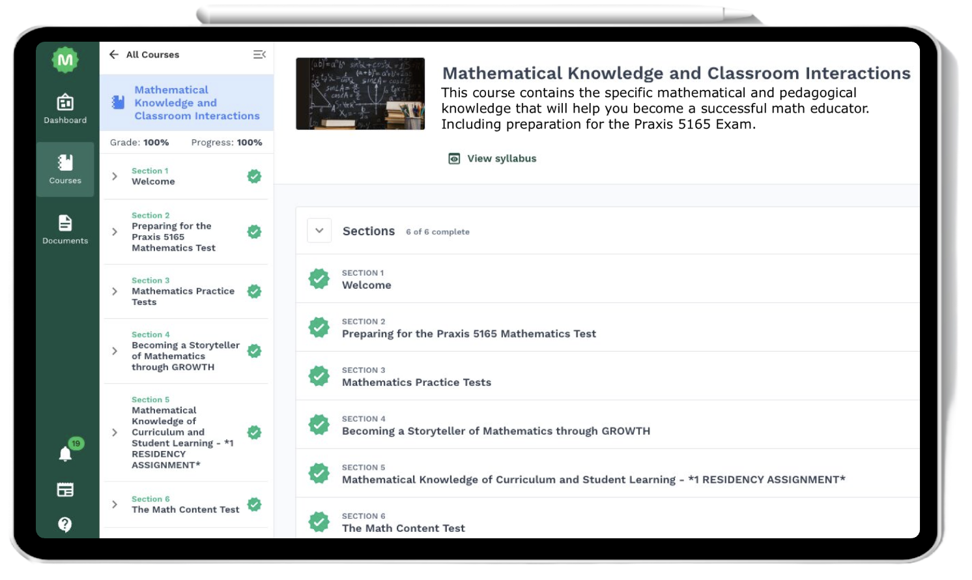Expand Section 2 in the course sidebar
Image resolution: width=972 pixels, height=580 pixels.
pyautogui.click(x=115, y=232)
